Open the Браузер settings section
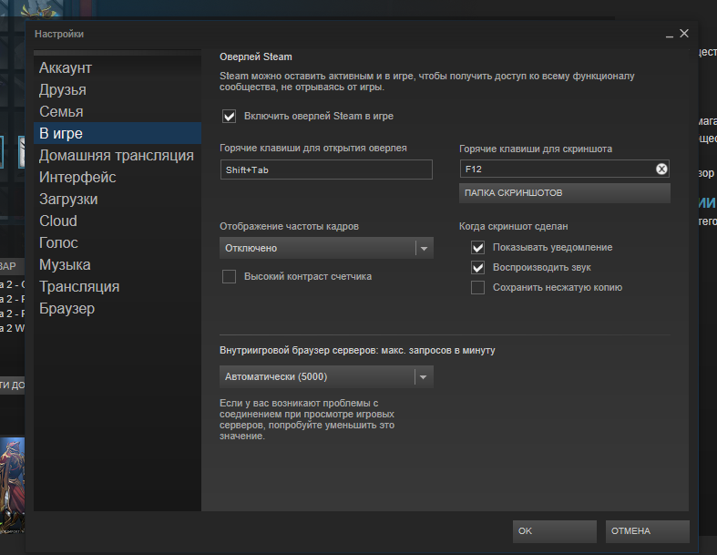The image size is (717, 555). click(x=118, y=308)
